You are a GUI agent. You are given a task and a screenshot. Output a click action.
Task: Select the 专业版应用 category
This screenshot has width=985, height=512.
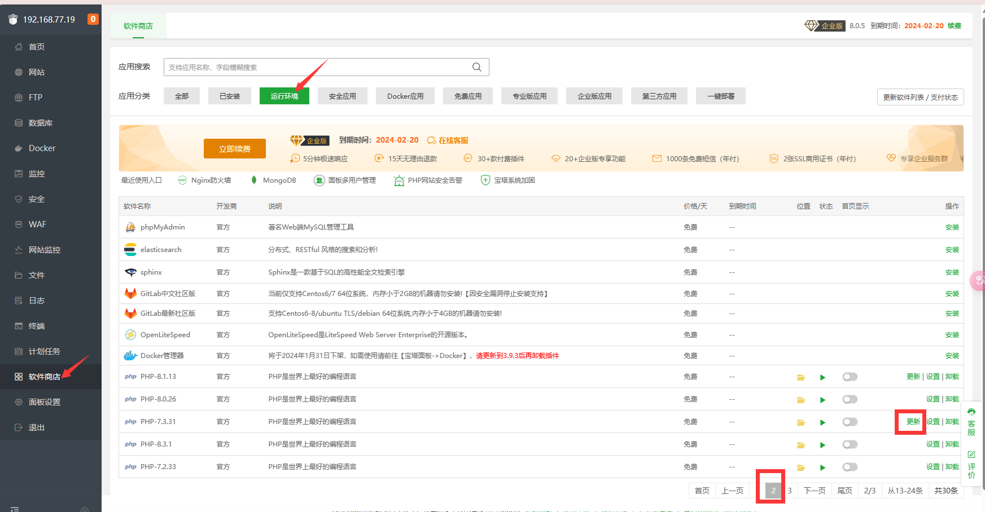tap(529, 96)
